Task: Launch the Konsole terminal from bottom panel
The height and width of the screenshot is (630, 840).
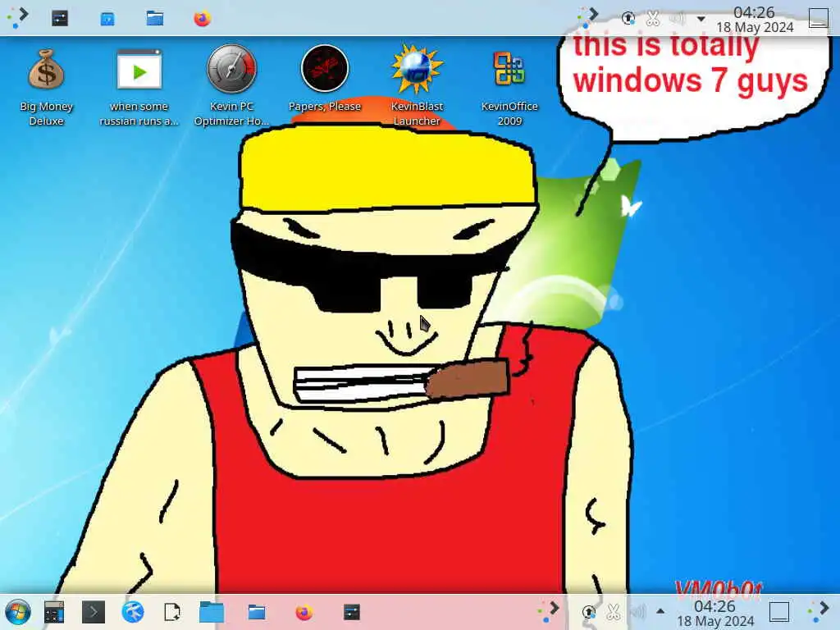Action: [94, 612]
